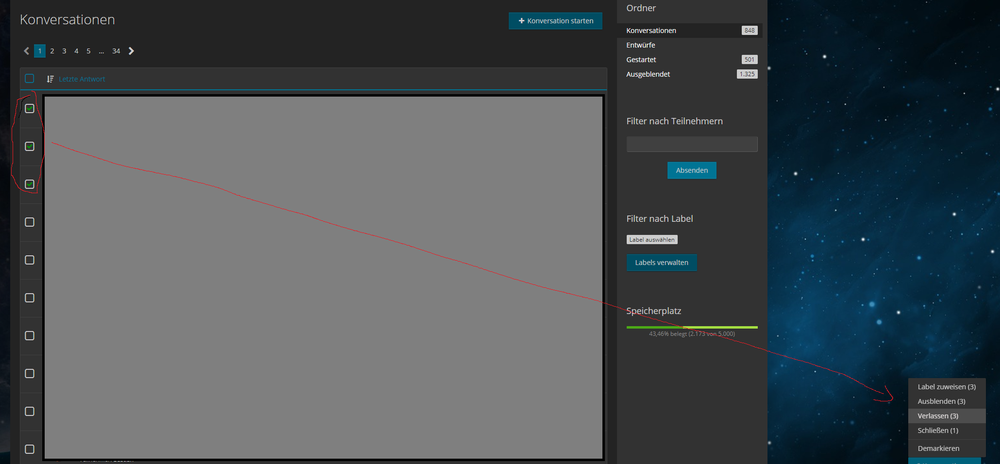Click the sort order icon

(x=50, y=79)
